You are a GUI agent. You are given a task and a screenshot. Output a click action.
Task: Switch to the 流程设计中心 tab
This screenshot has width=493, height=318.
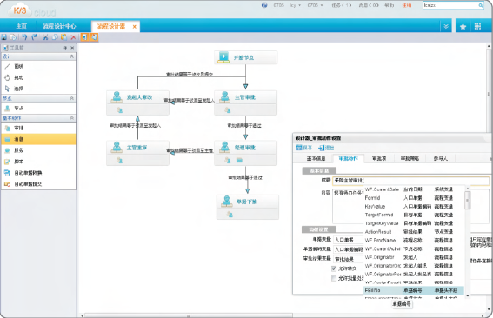tap(59, 26)
